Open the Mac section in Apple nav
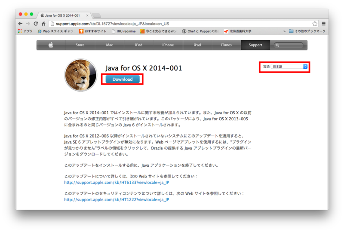This screenshot has width=344, height=232. (109, 45)
